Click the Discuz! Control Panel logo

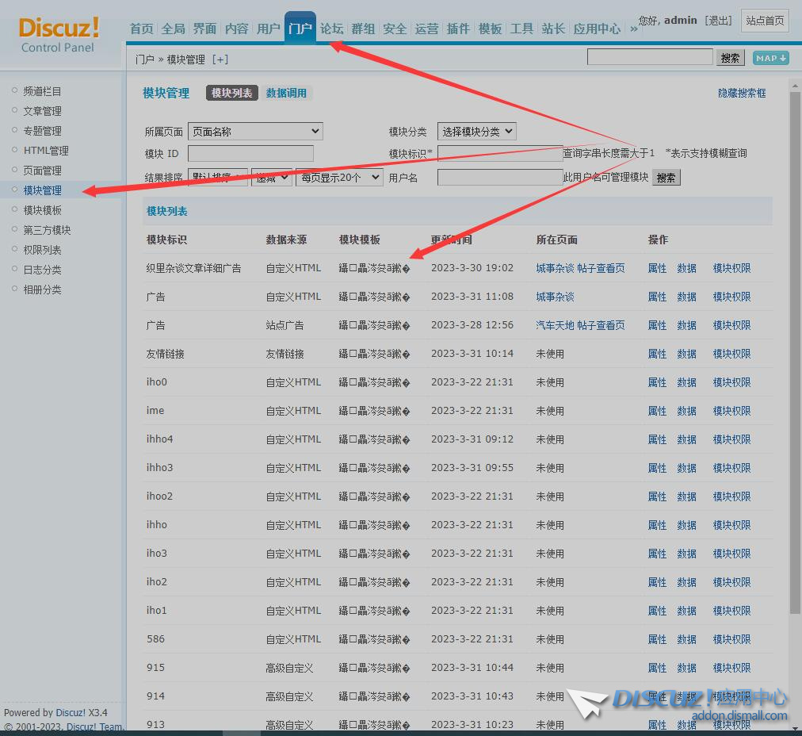pos(59,35)
